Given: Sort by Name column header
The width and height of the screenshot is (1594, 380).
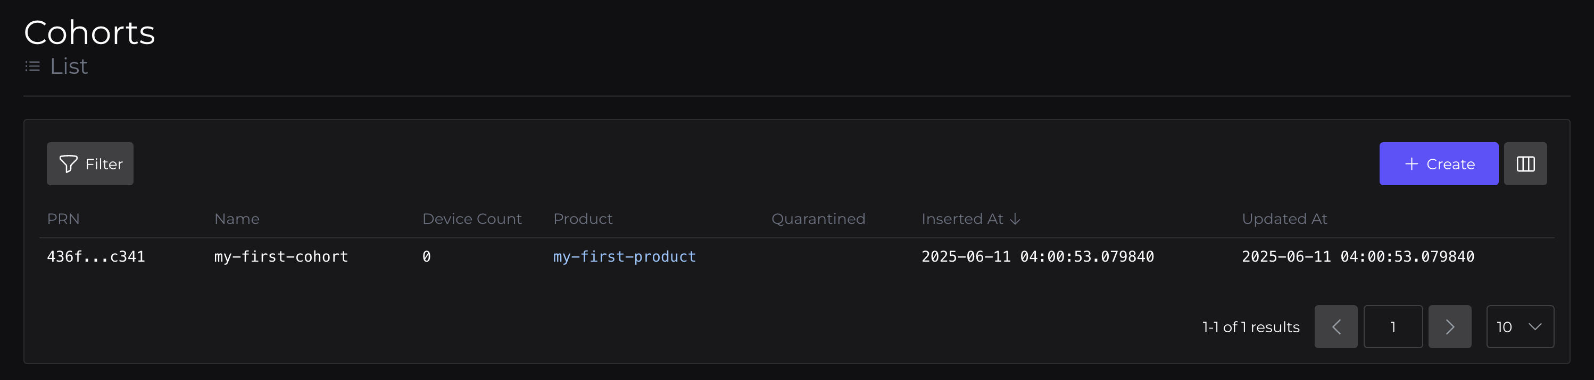Looking at the screenshot, I should click(x=236, y=219).
